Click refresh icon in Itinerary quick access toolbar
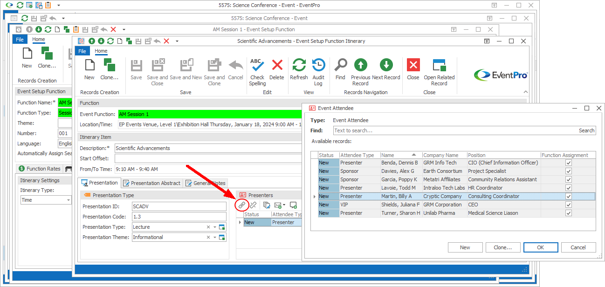Screen dimensions: 605x287 coord(110,41)
